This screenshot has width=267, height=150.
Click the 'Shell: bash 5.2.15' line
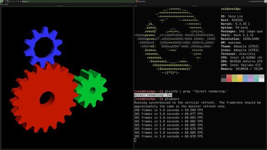(x=237, y=35)
